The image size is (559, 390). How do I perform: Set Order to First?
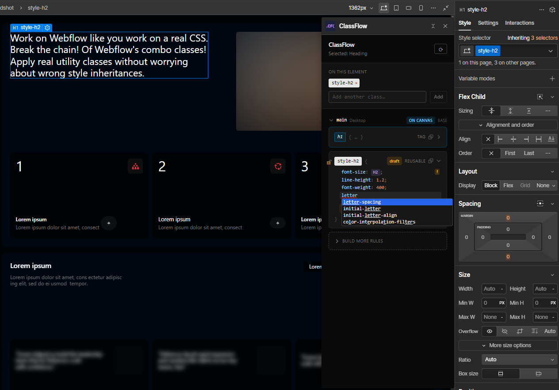tap(510, 153)
